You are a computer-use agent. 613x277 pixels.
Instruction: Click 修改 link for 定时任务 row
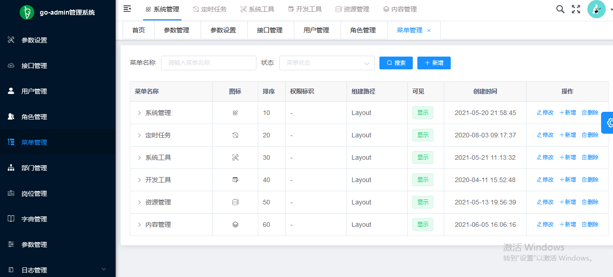pyautogui.click(x=545, y=135)
